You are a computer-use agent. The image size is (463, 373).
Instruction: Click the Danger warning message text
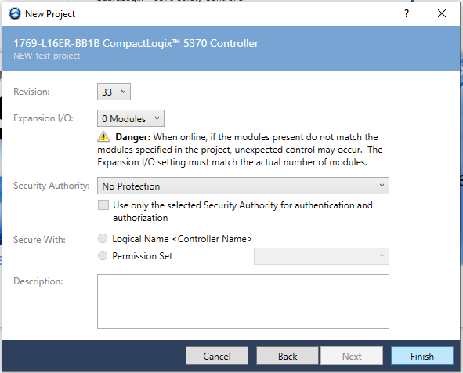tap(240, 150)
